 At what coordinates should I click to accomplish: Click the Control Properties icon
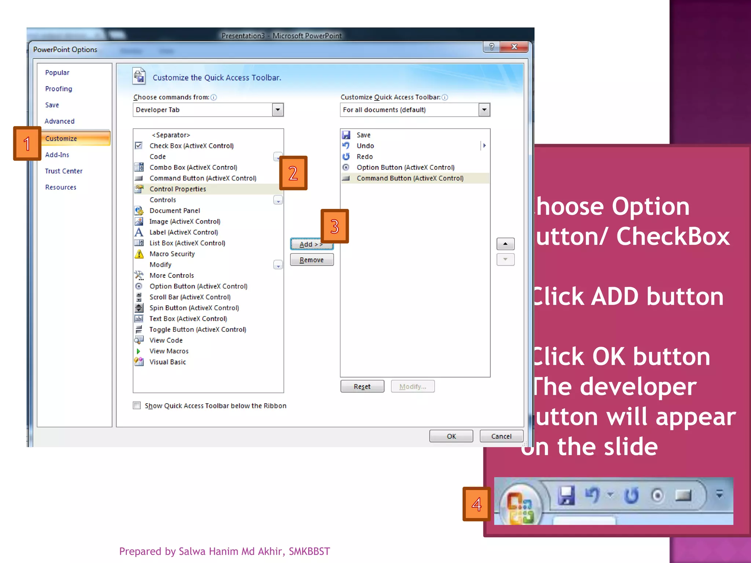(139, 189)
